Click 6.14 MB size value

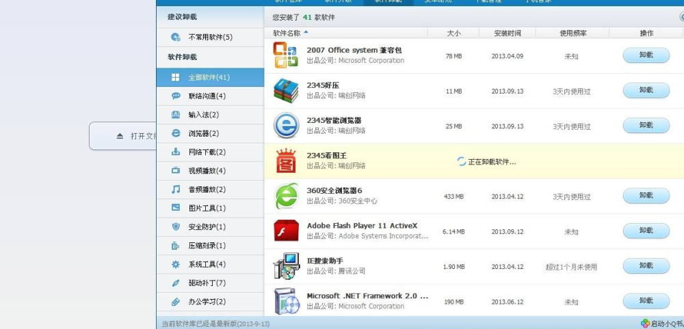tap(453, 232)
